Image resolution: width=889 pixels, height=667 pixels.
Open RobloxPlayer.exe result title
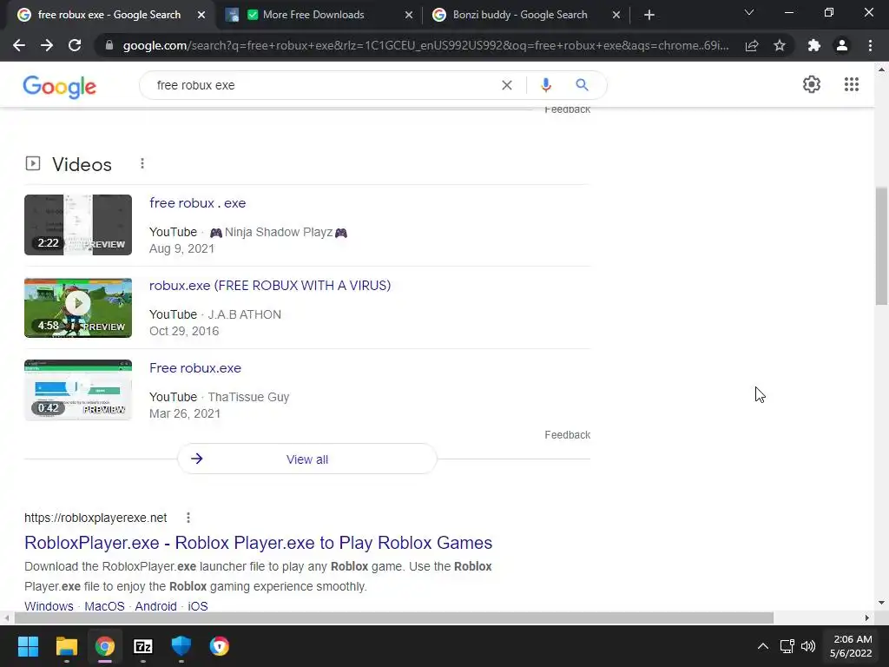[258, 543]
